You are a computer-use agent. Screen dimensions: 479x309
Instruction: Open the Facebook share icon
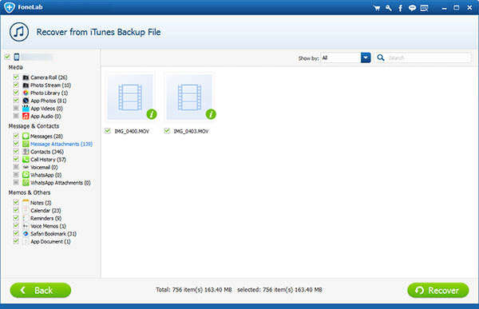tap(400, 8)
